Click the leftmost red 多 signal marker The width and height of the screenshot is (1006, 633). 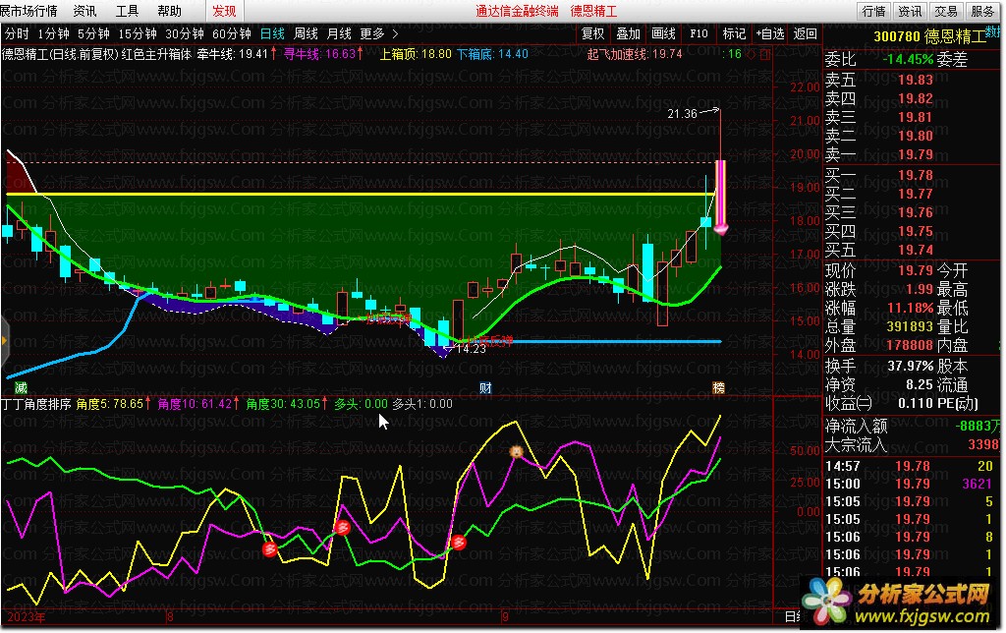click(x=270, y=548)
